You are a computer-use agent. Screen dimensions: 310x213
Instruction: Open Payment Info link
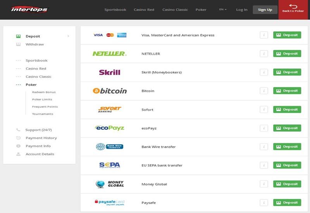(38, 146)
